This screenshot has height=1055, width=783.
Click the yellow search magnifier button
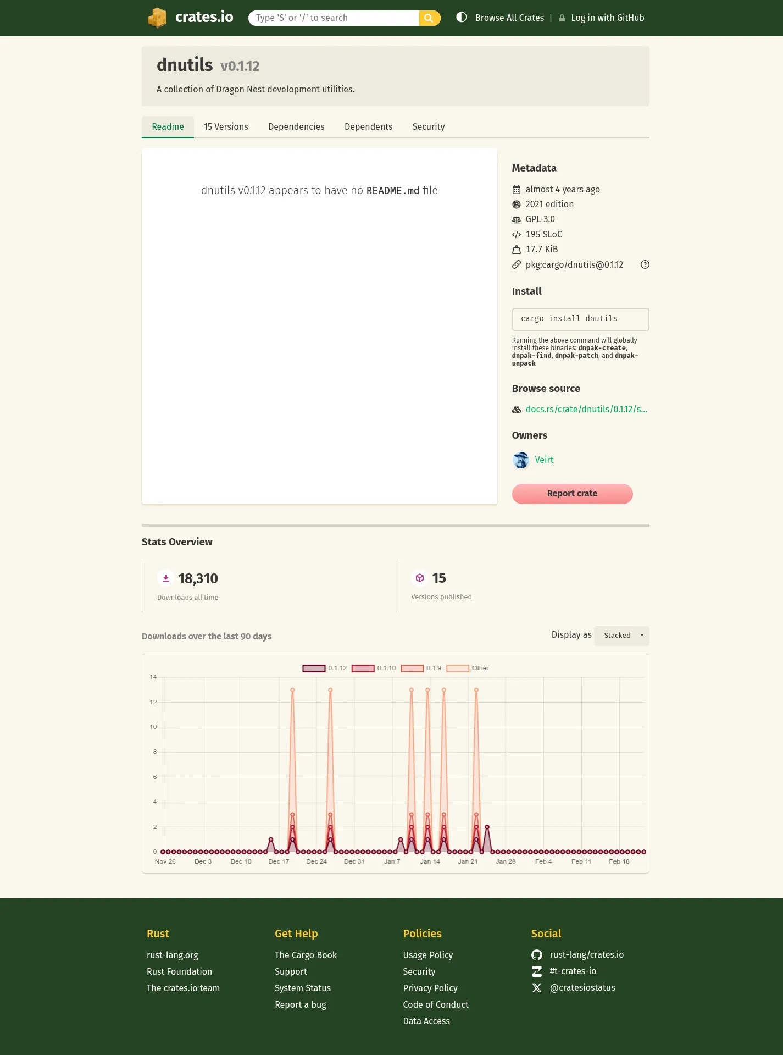click(429, 18)
